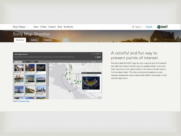
Task: Click the zoom out button on the preview map
Action: [51, 70]
